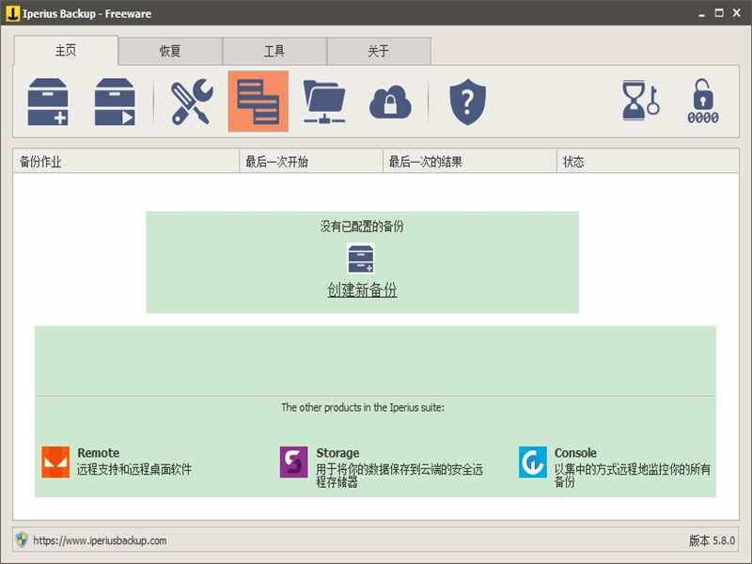Image resolution: width=752 pixels, height=564 pixels.
Task: Click the padlock 0000 activation icon
Action: click(702, 102)
